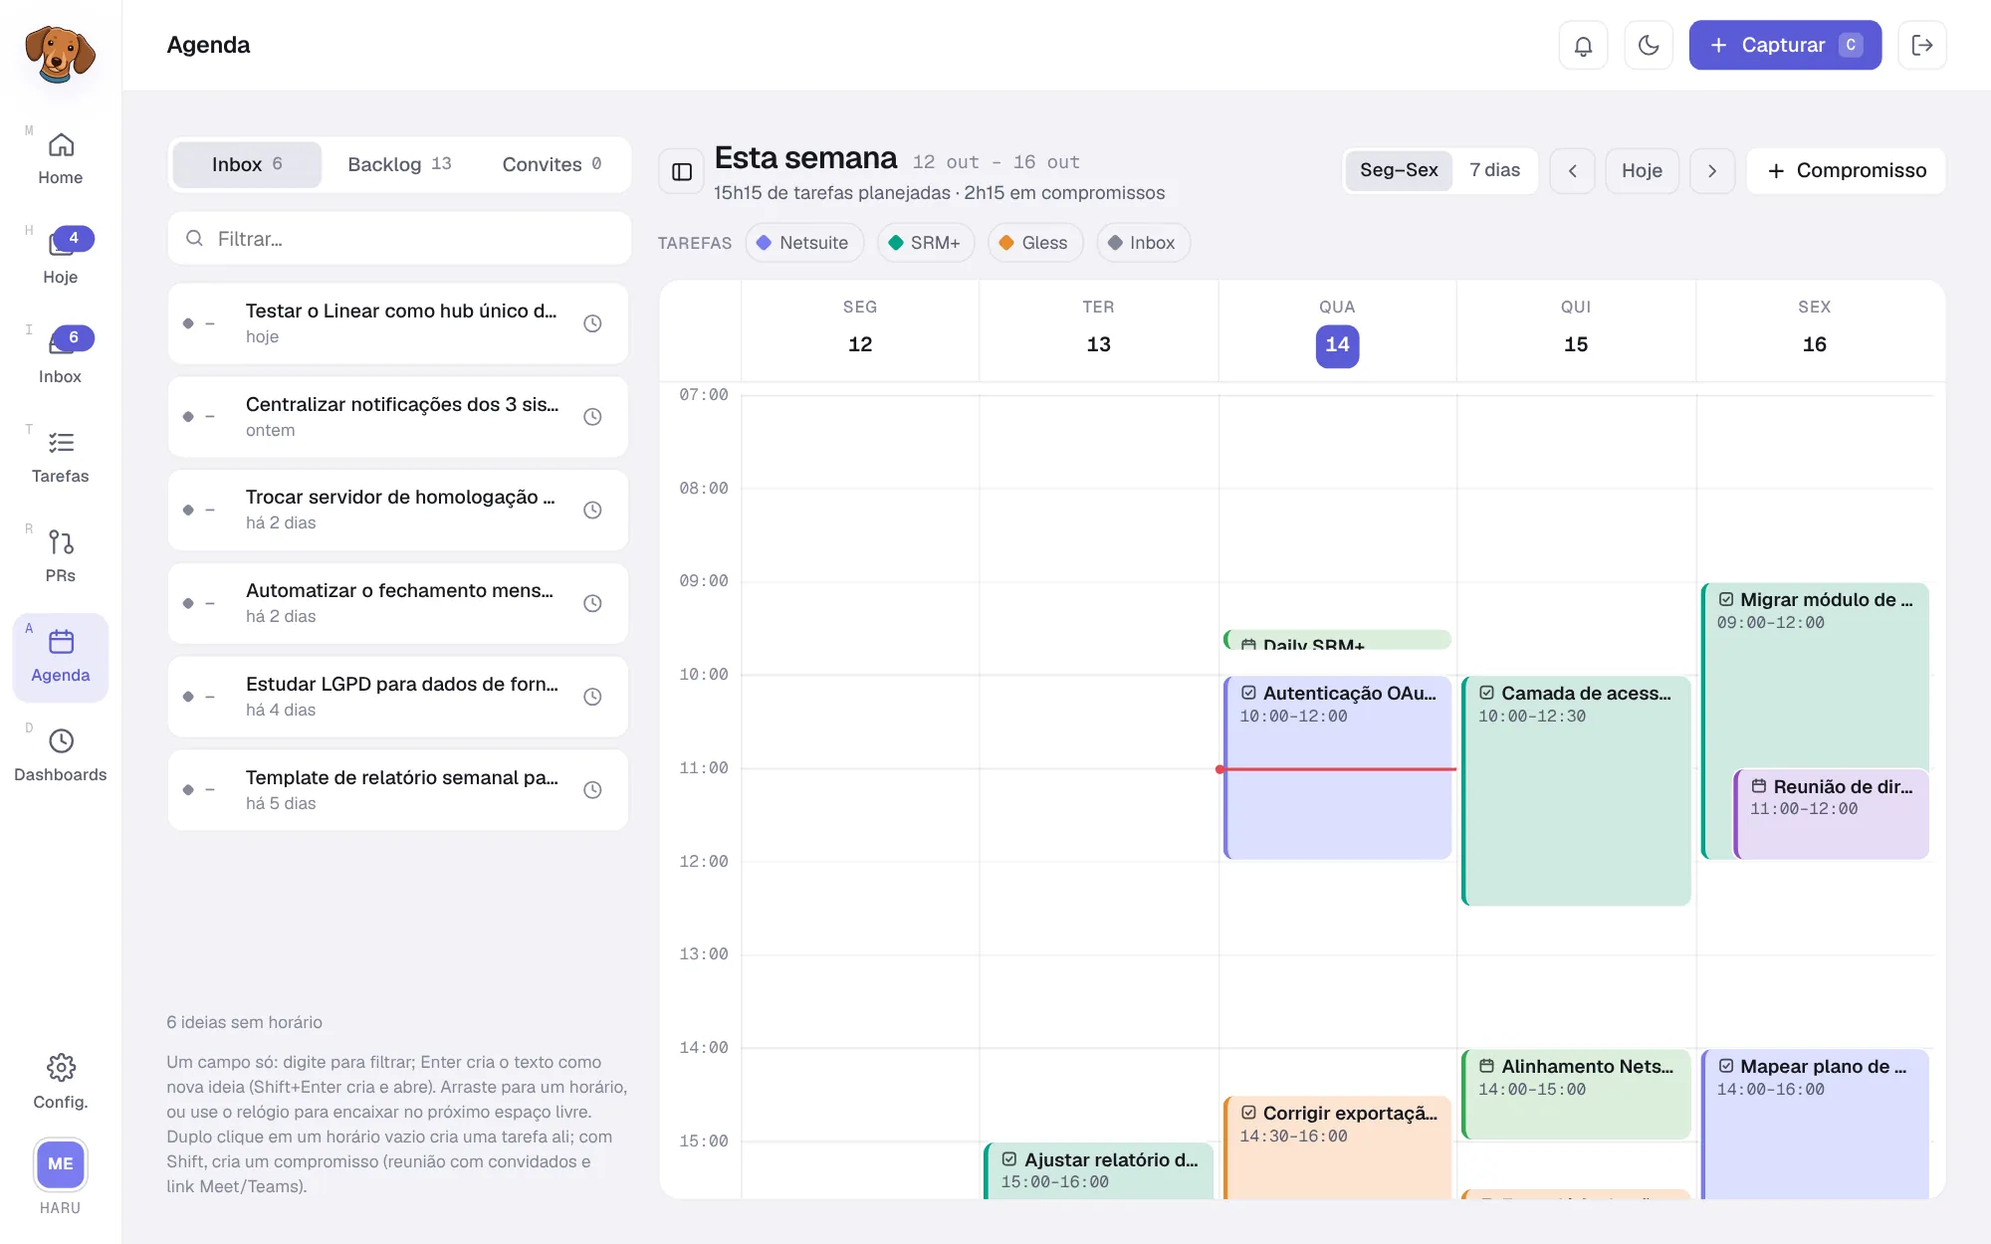Schedule 'Estudar LGPD' with clock icon

pos(592,697)
